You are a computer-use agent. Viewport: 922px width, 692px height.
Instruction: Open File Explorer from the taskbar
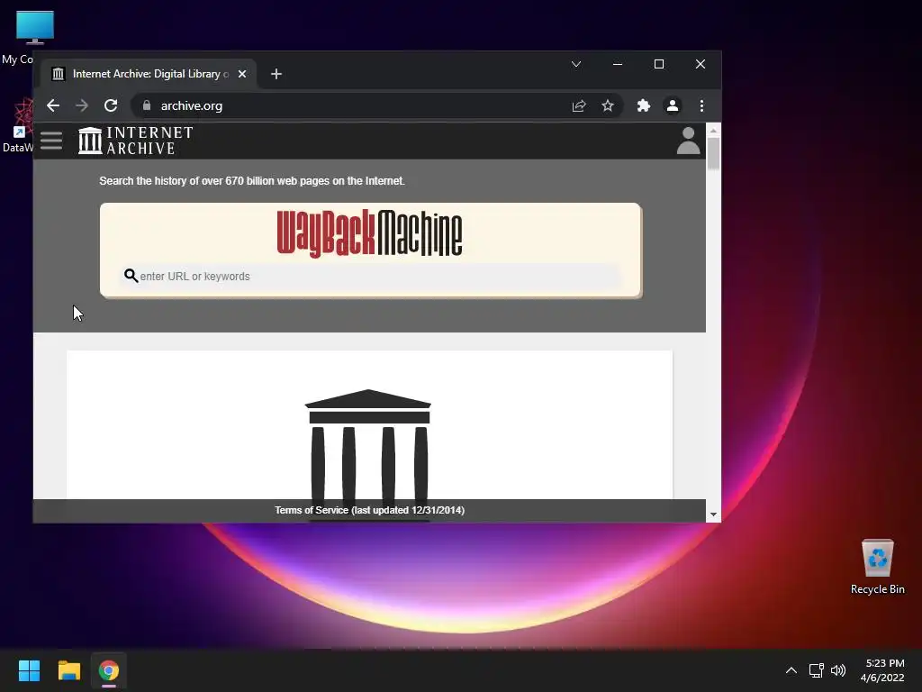pyautogui.click(x=68, y=670)
